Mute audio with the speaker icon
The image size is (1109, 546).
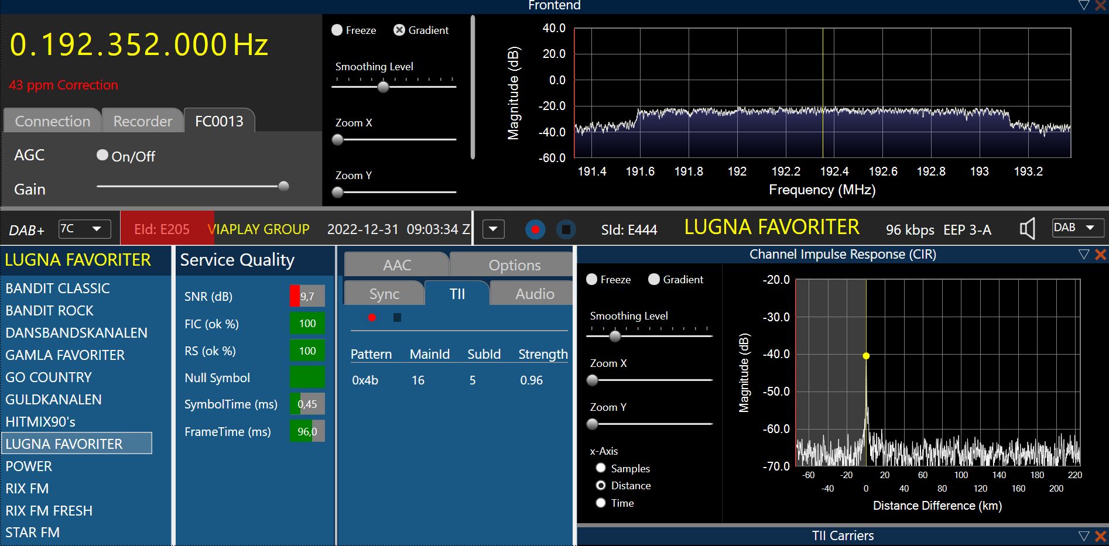1027,229
